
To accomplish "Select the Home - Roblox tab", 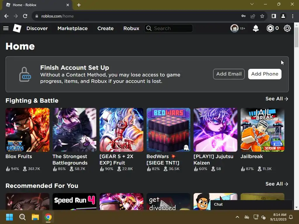I will coord(37,5).
